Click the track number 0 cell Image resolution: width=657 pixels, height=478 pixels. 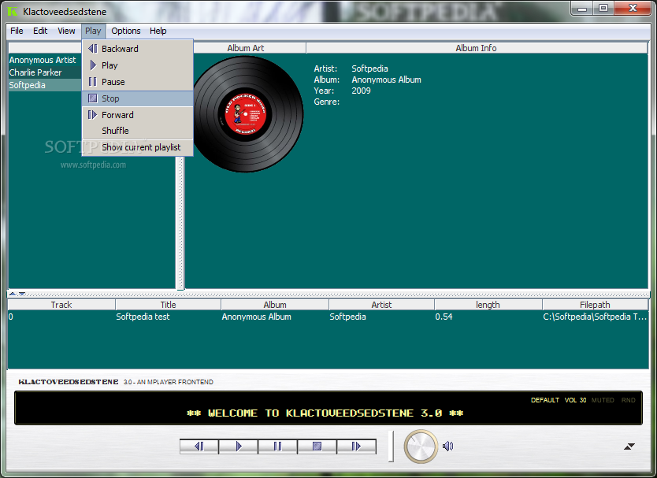pos(11,317)
